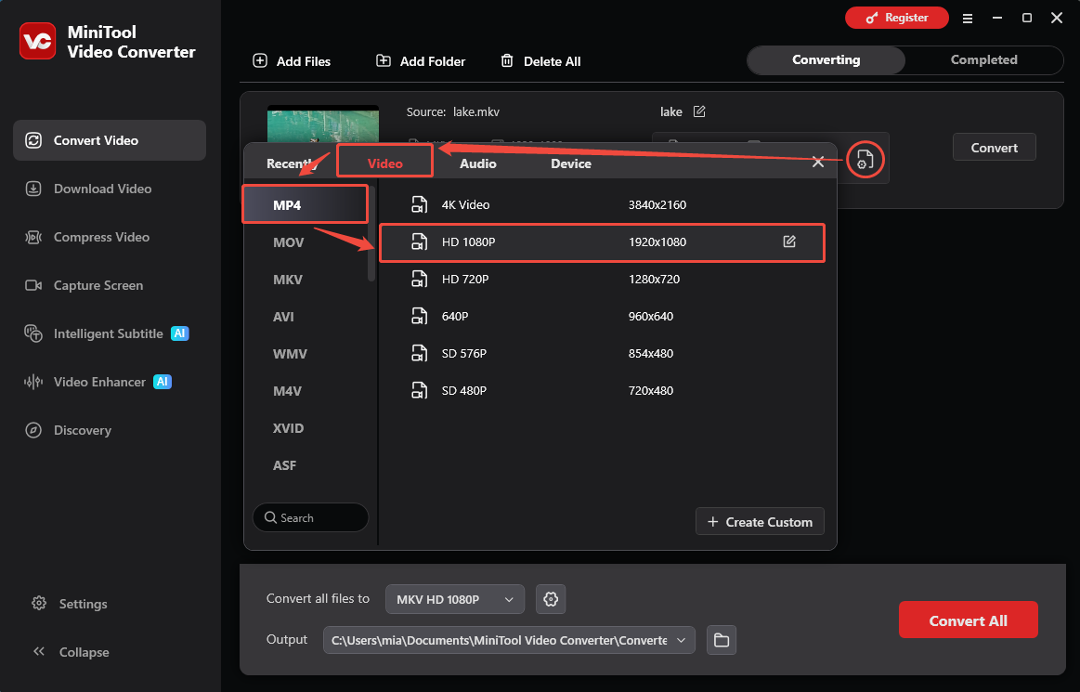Close the format selection popup
Viewport: 1080px width, 692px height.
pyautogui.click(x=817, y=162)
